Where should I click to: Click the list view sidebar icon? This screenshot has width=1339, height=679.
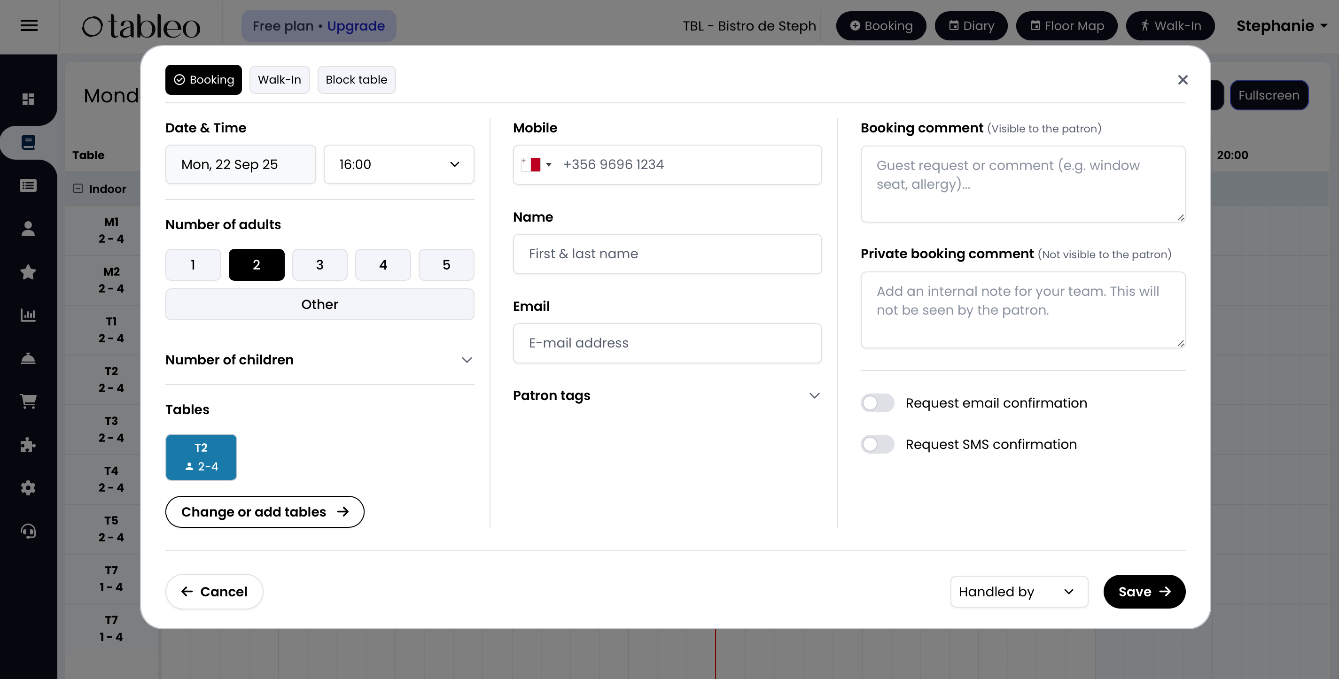(x=28, y=185)
